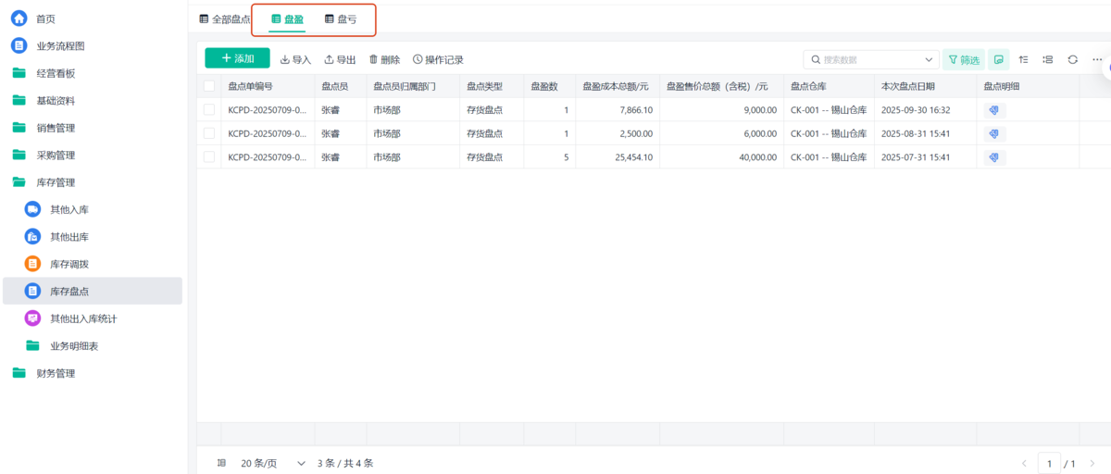
Task: Check the row with 2,500.00 cost
Action: point(209,134)
